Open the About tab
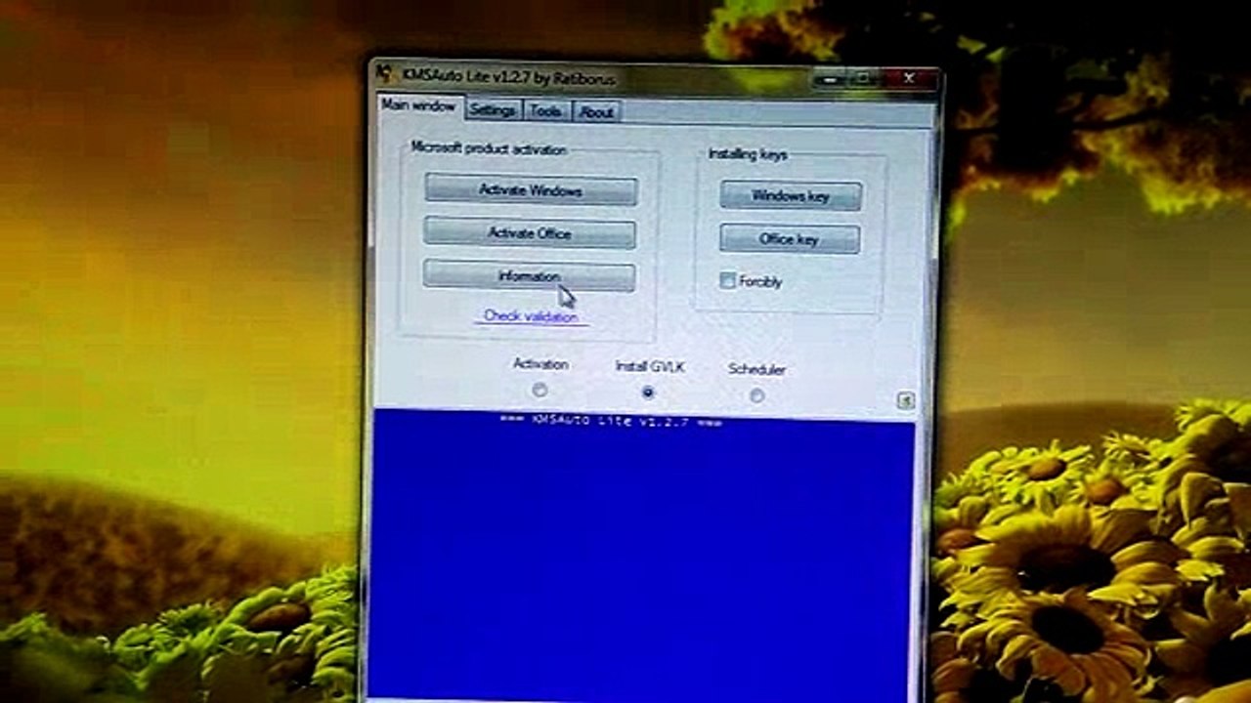Screen dimensions: 1251x703 coord(596,112)
